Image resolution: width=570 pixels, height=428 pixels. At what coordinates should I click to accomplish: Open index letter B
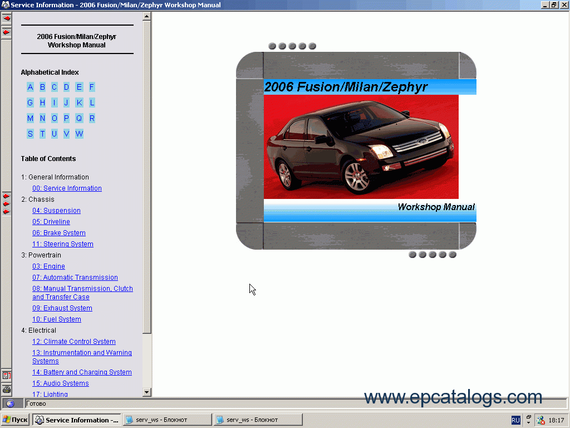[42, 87]
